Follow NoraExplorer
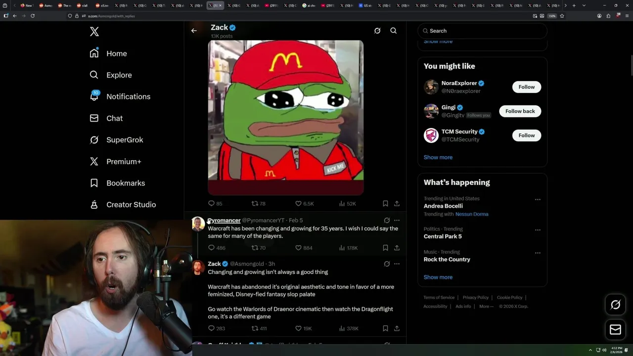633x356 pixels. coord(527,87)
